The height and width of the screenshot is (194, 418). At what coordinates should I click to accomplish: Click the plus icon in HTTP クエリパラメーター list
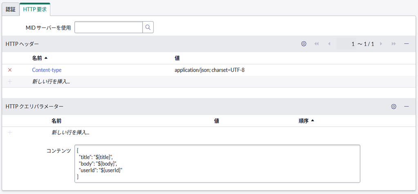tap(10, 132)
